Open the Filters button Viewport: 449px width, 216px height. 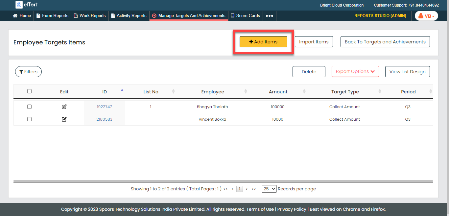coord(28,72)
